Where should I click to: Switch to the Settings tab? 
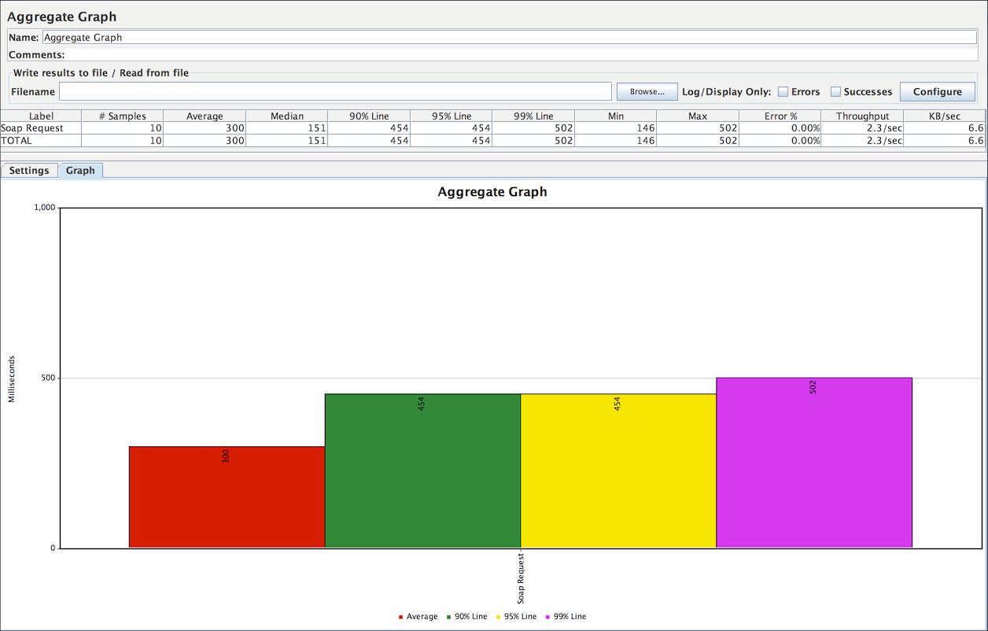[x=29, y=171]
